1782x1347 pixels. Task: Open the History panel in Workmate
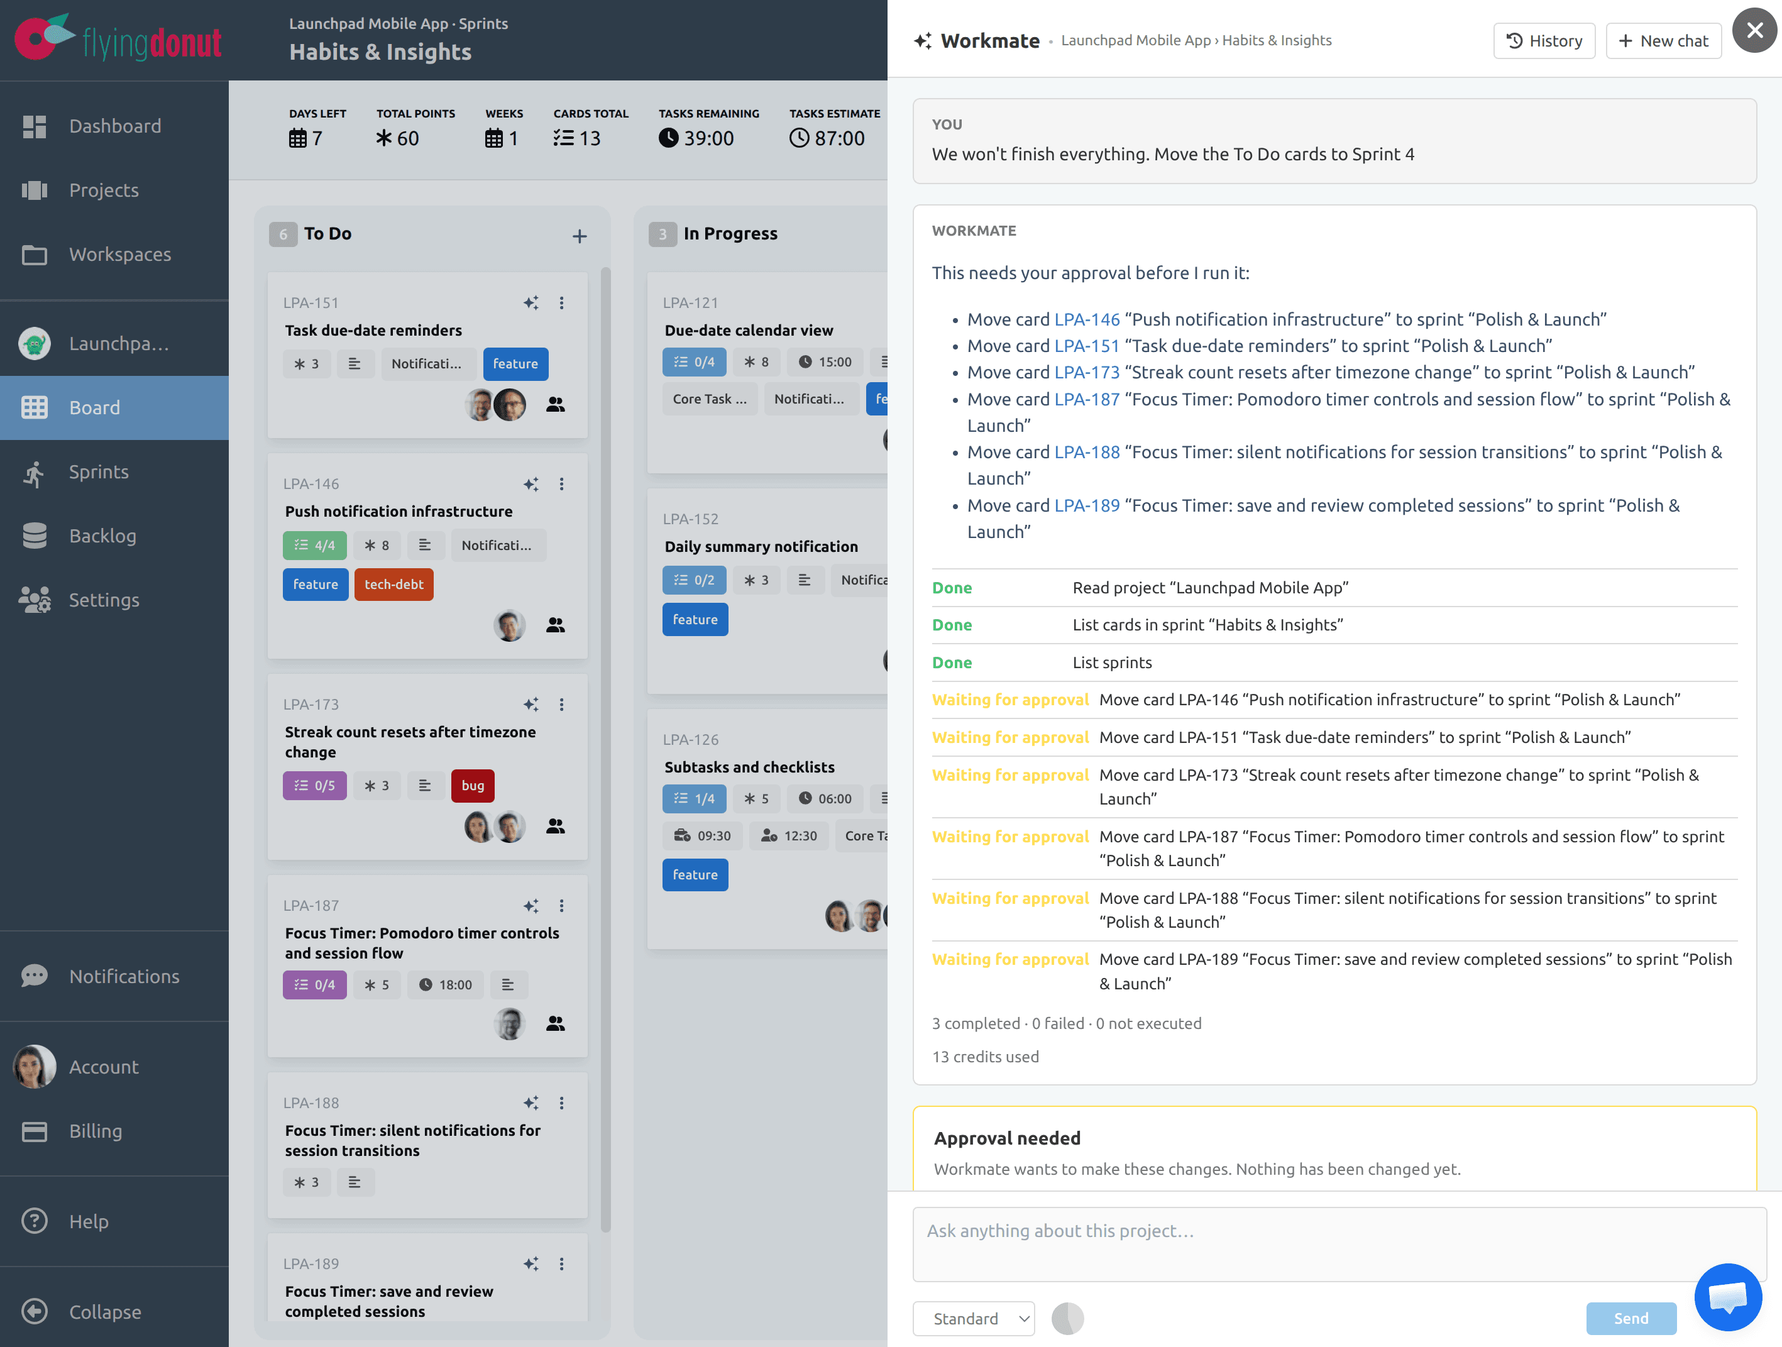click(x=1544, y=41)
